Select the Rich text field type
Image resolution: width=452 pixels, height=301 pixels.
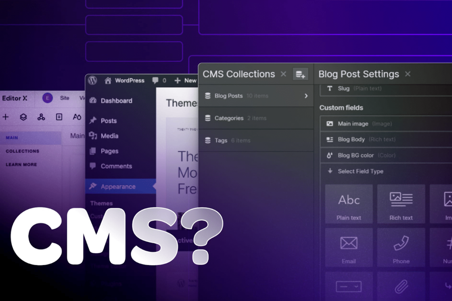click(401, 204)
